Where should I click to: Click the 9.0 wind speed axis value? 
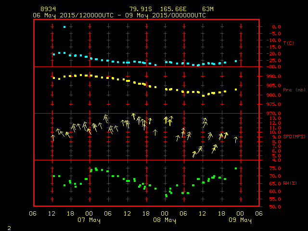[x=276, y=137]
